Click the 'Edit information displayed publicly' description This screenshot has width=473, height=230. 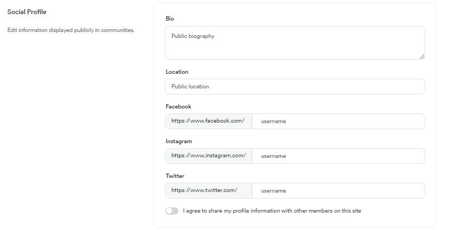[x=71, y=30]
